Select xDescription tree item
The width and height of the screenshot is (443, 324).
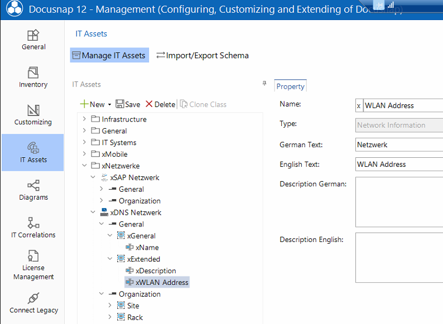(x=155, y=270)
